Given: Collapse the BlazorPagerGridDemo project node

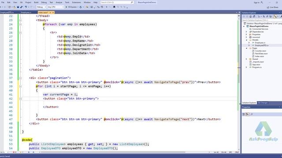Looking at the screenshot, I should click(244, 26).
